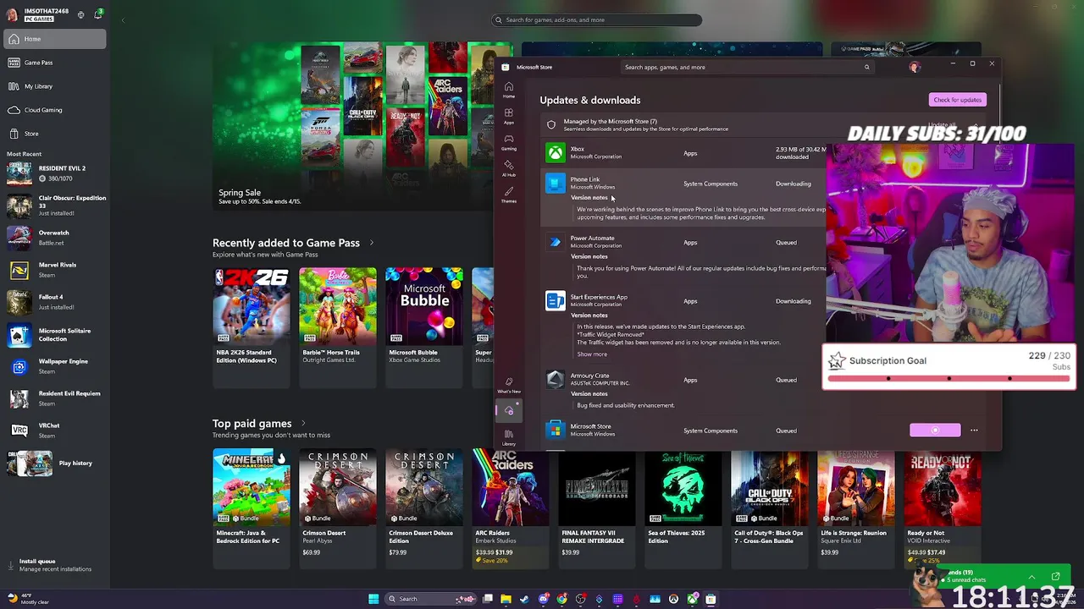Open the Microsoft Store profile avatar

coord(914,67)
